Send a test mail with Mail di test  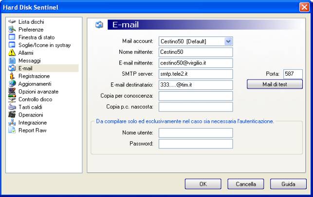[x=275, y=84]
